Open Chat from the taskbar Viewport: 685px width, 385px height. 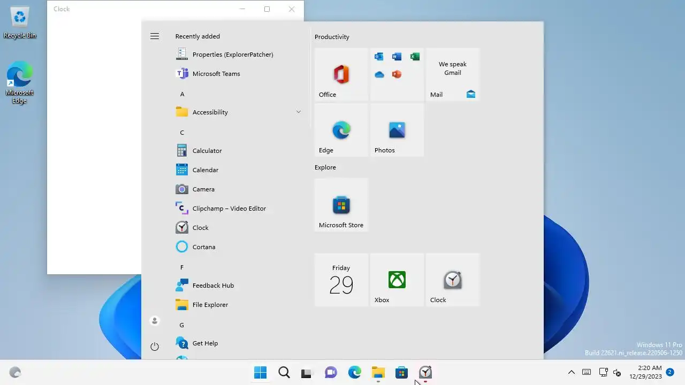pos(331,373)
